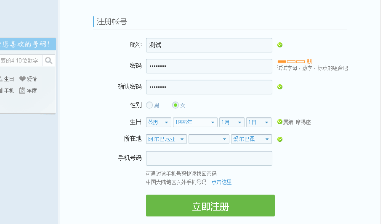The width and height of the screenshot is (391, 224).
Task: Click the 手机号码 phone number input field
Action: tap(209, 158)
